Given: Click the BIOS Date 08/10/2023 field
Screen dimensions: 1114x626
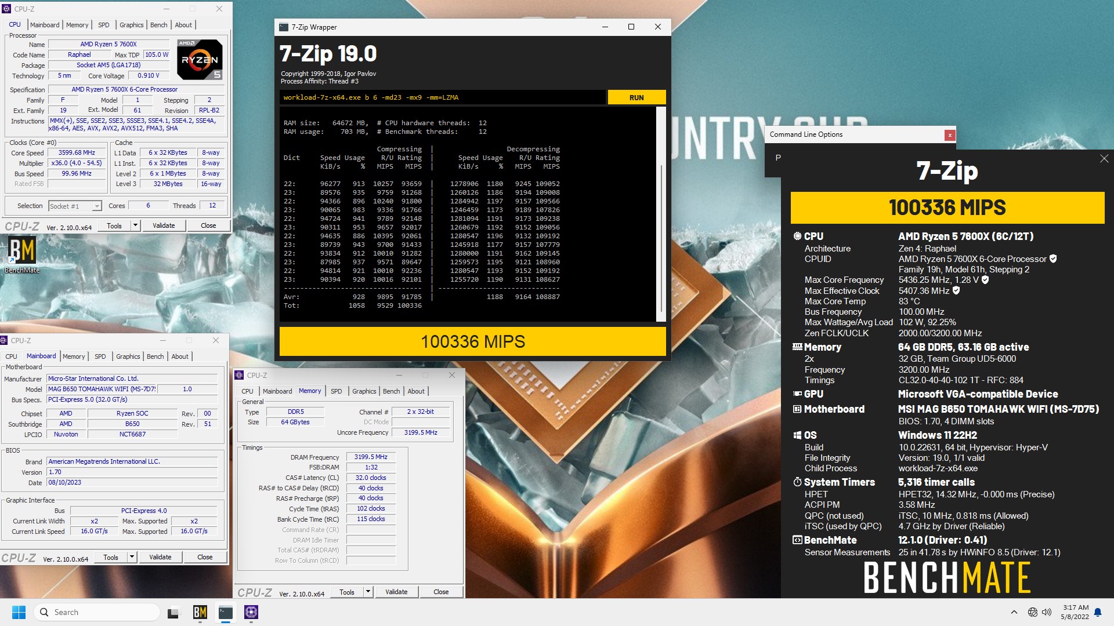Looking at the screenshot, I should click(132, 482).
